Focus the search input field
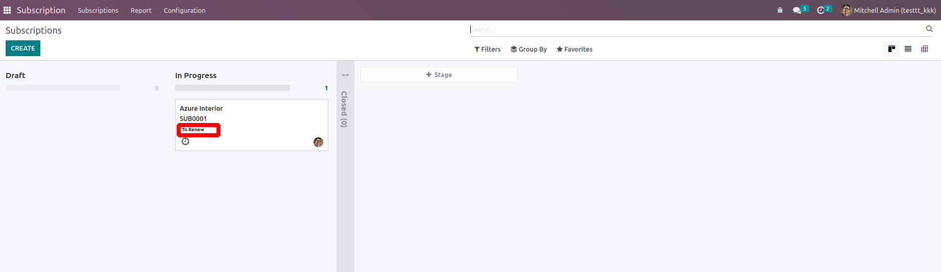941x272 pixels. tap(697, 29)
